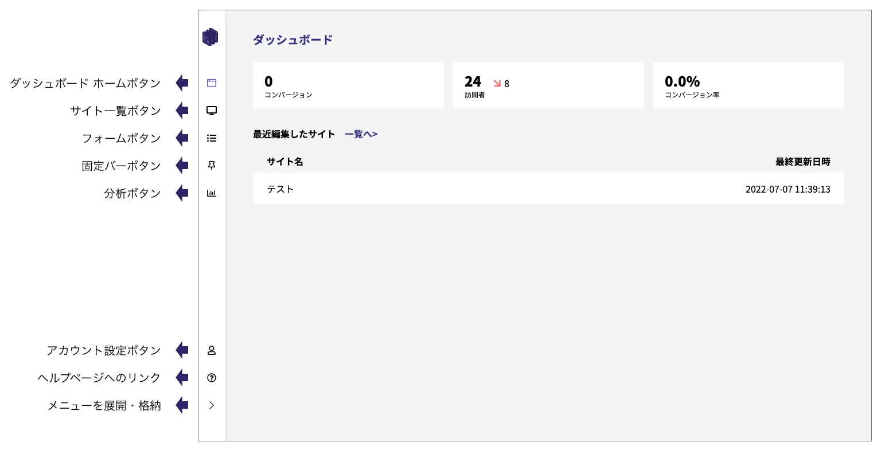Click the コンバージョン stat card
885x454 pixels.
tap(348, 85)
